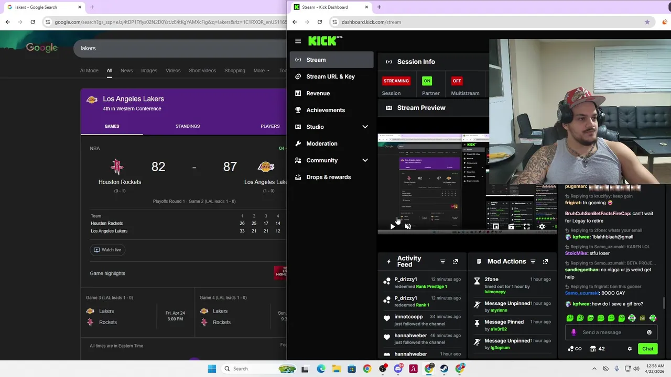Click the Rank Prestige 1 reward link
671x377 pixels.
pos(431,286)
